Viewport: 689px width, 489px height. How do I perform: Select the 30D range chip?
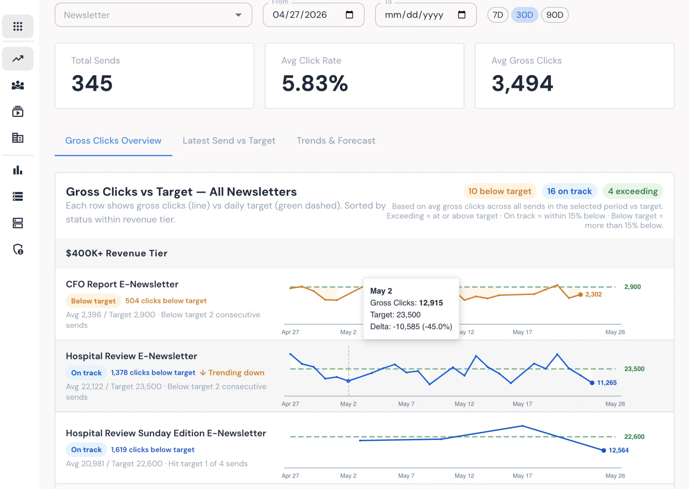[524, 15]
